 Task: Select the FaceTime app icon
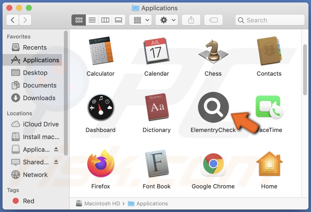tap(269, 107)
